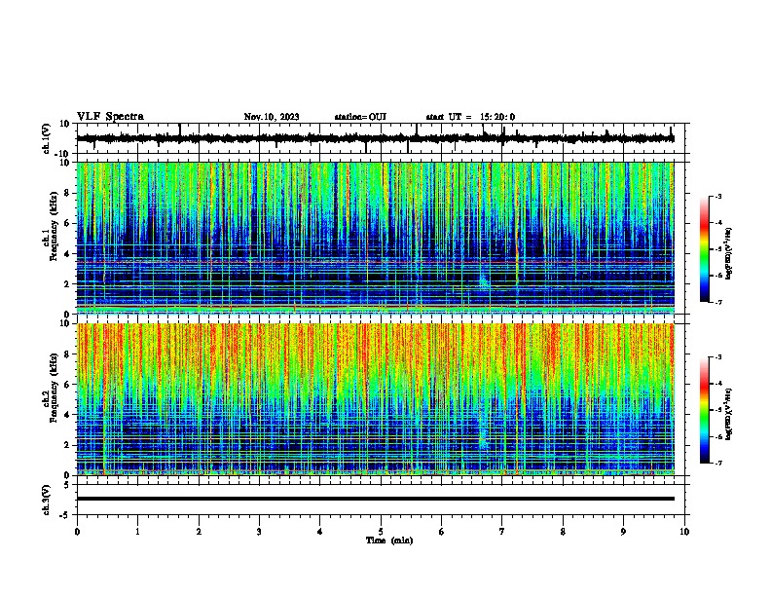Click tick label '0' on the time axis
The image size is (771, 596).
(x=77, y=532)
